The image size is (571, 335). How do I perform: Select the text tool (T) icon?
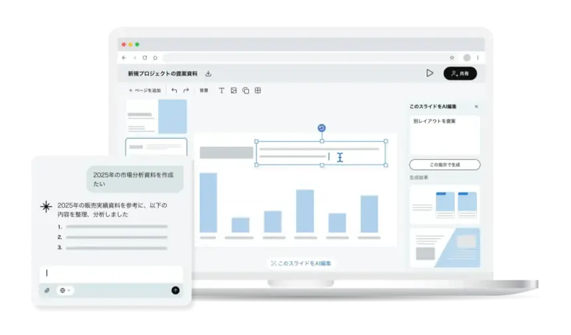click(x=222, y=90)
